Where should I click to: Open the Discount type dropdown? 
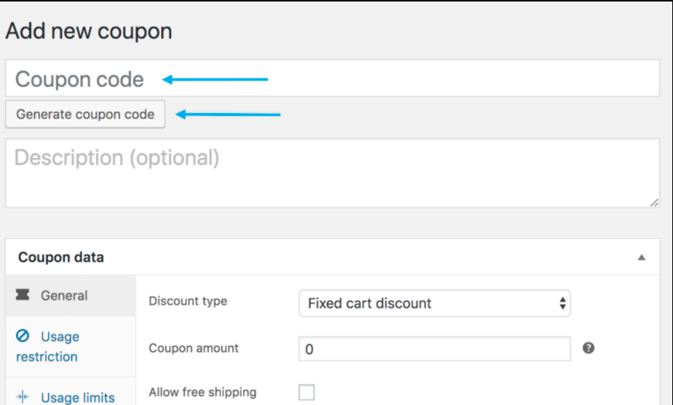(434, 304)
